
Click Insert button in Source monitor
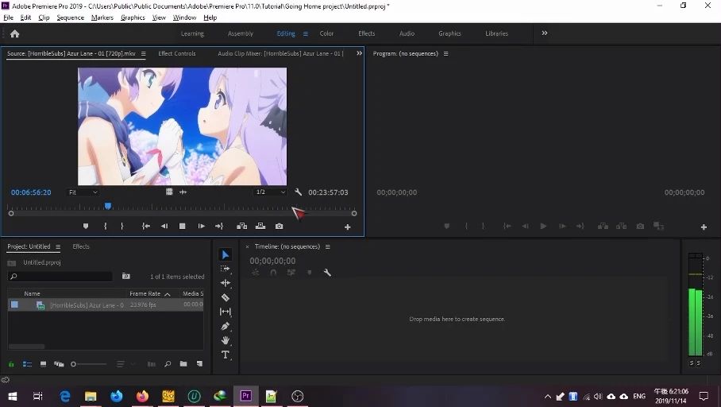(x=242, y=226)
